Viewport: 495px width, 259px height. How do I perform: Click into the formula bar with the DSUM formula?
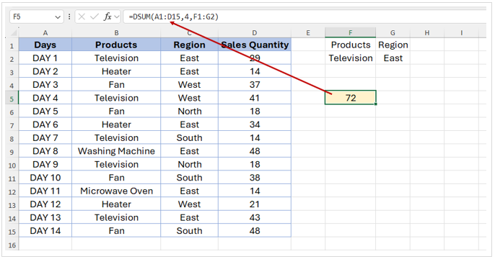tap(305, 17)
